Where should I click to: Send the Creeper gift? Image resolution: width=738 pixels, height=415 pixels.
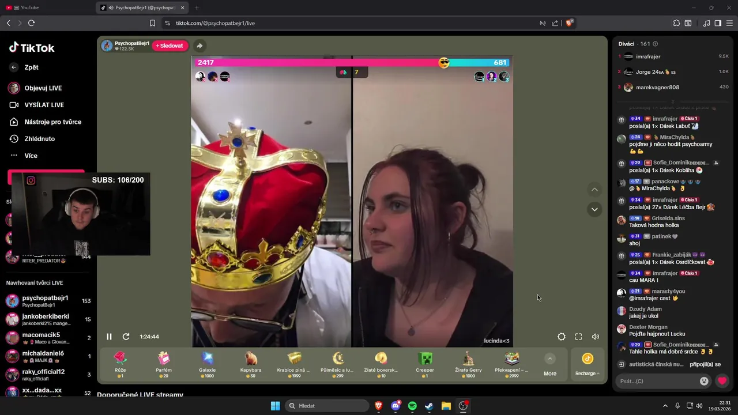tap(425, 364)
